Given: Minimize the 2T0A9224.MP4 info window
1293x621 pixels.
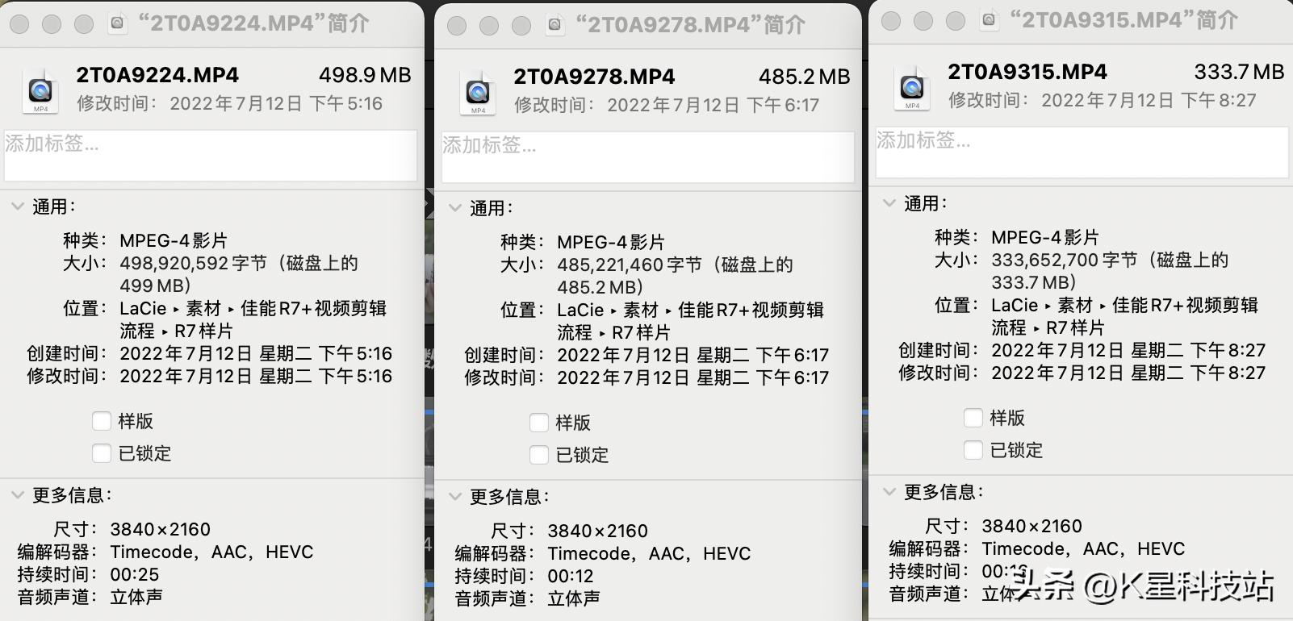Looking at the screenshot, I should click(52, 24).
